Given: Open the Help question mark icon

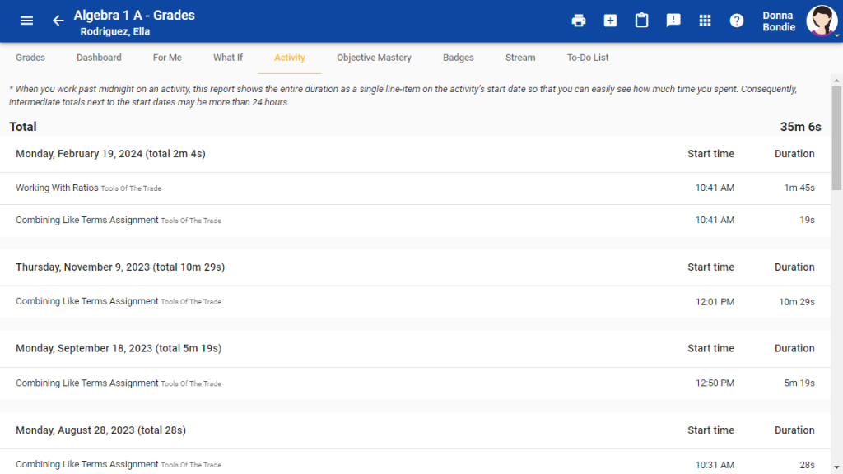Looking at the screenshot, I should click(x=736, y=21).
